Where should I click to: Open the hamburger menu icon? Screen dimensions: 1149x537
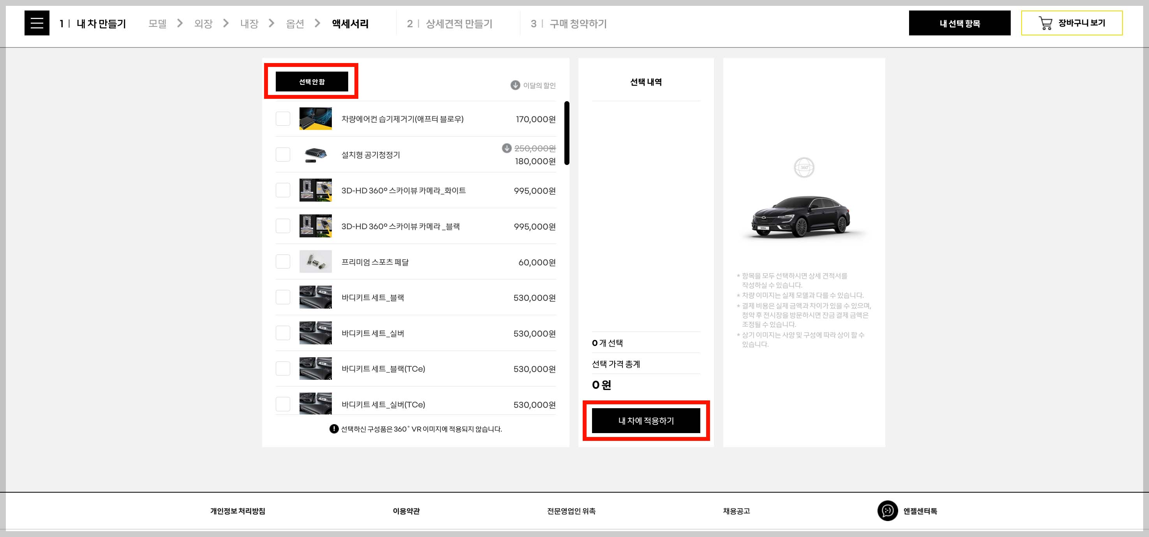(x=37, y=23)
